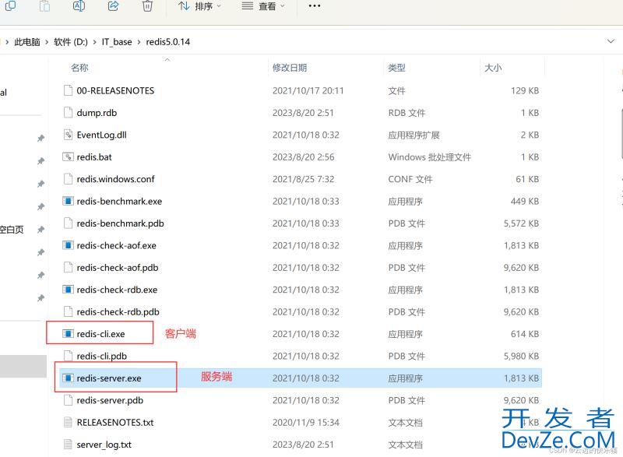Expand the address bar history chevron

tap(610, 41)
